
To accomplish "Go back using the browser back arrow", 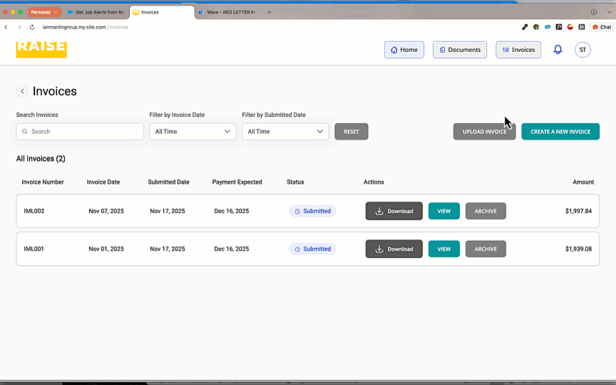I will 6,27.
